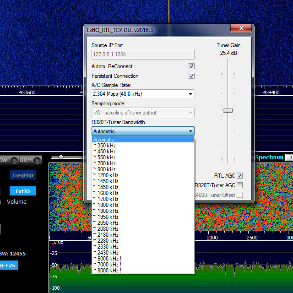Choose ~ 1700 kHz bandwidth
The height and width of the screenshot is (293, 293).
(x=143, y=199)
